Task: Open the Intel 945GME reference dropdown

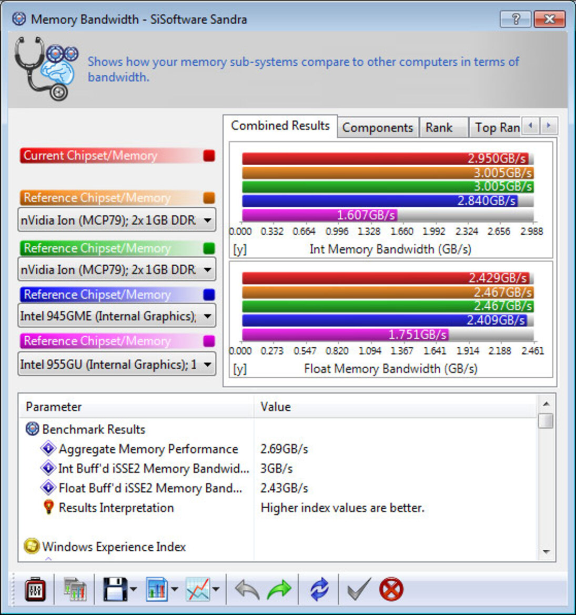Action: 117,316
